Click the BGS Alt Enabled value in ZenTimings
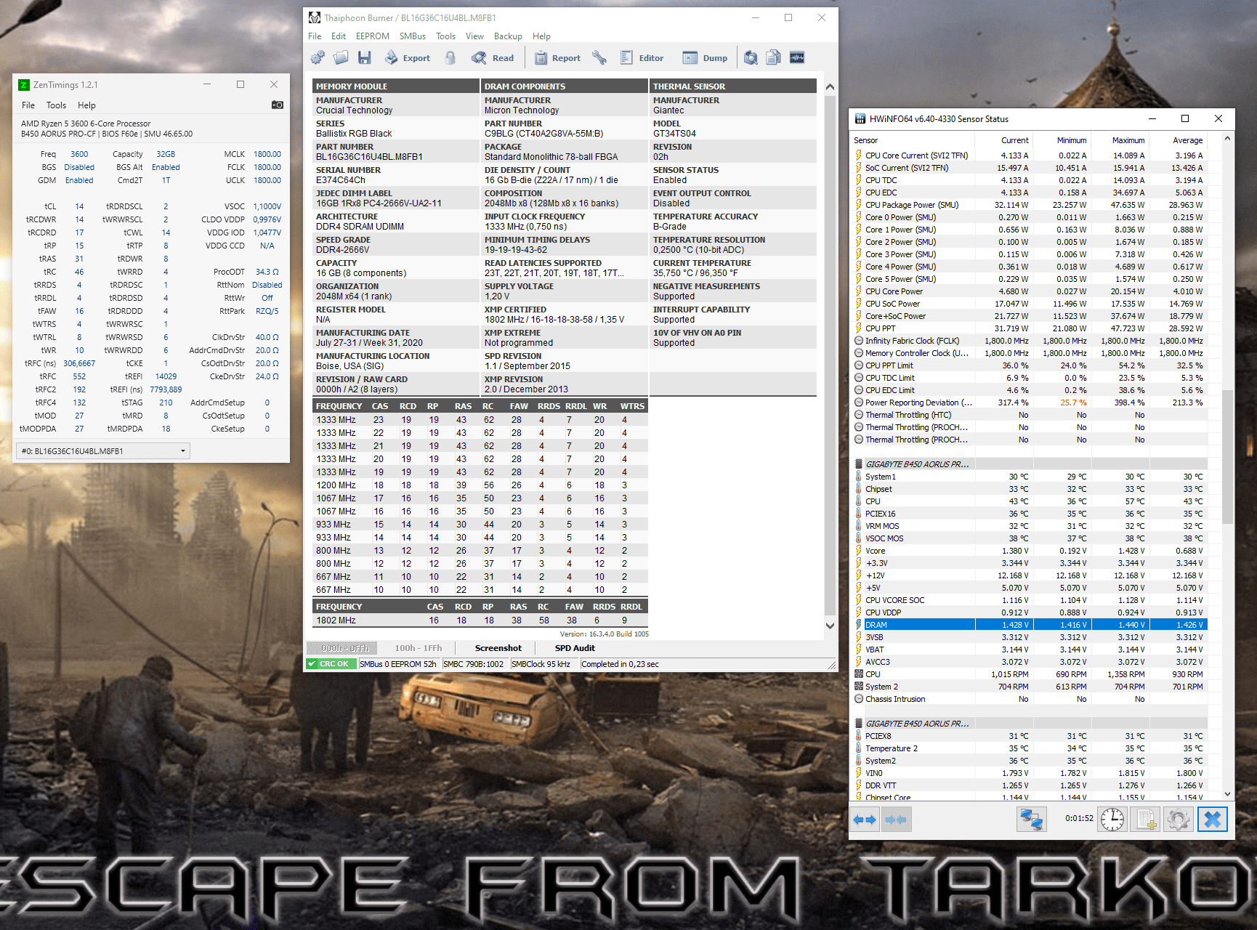The image size is (1257, 930). [166, 167]
